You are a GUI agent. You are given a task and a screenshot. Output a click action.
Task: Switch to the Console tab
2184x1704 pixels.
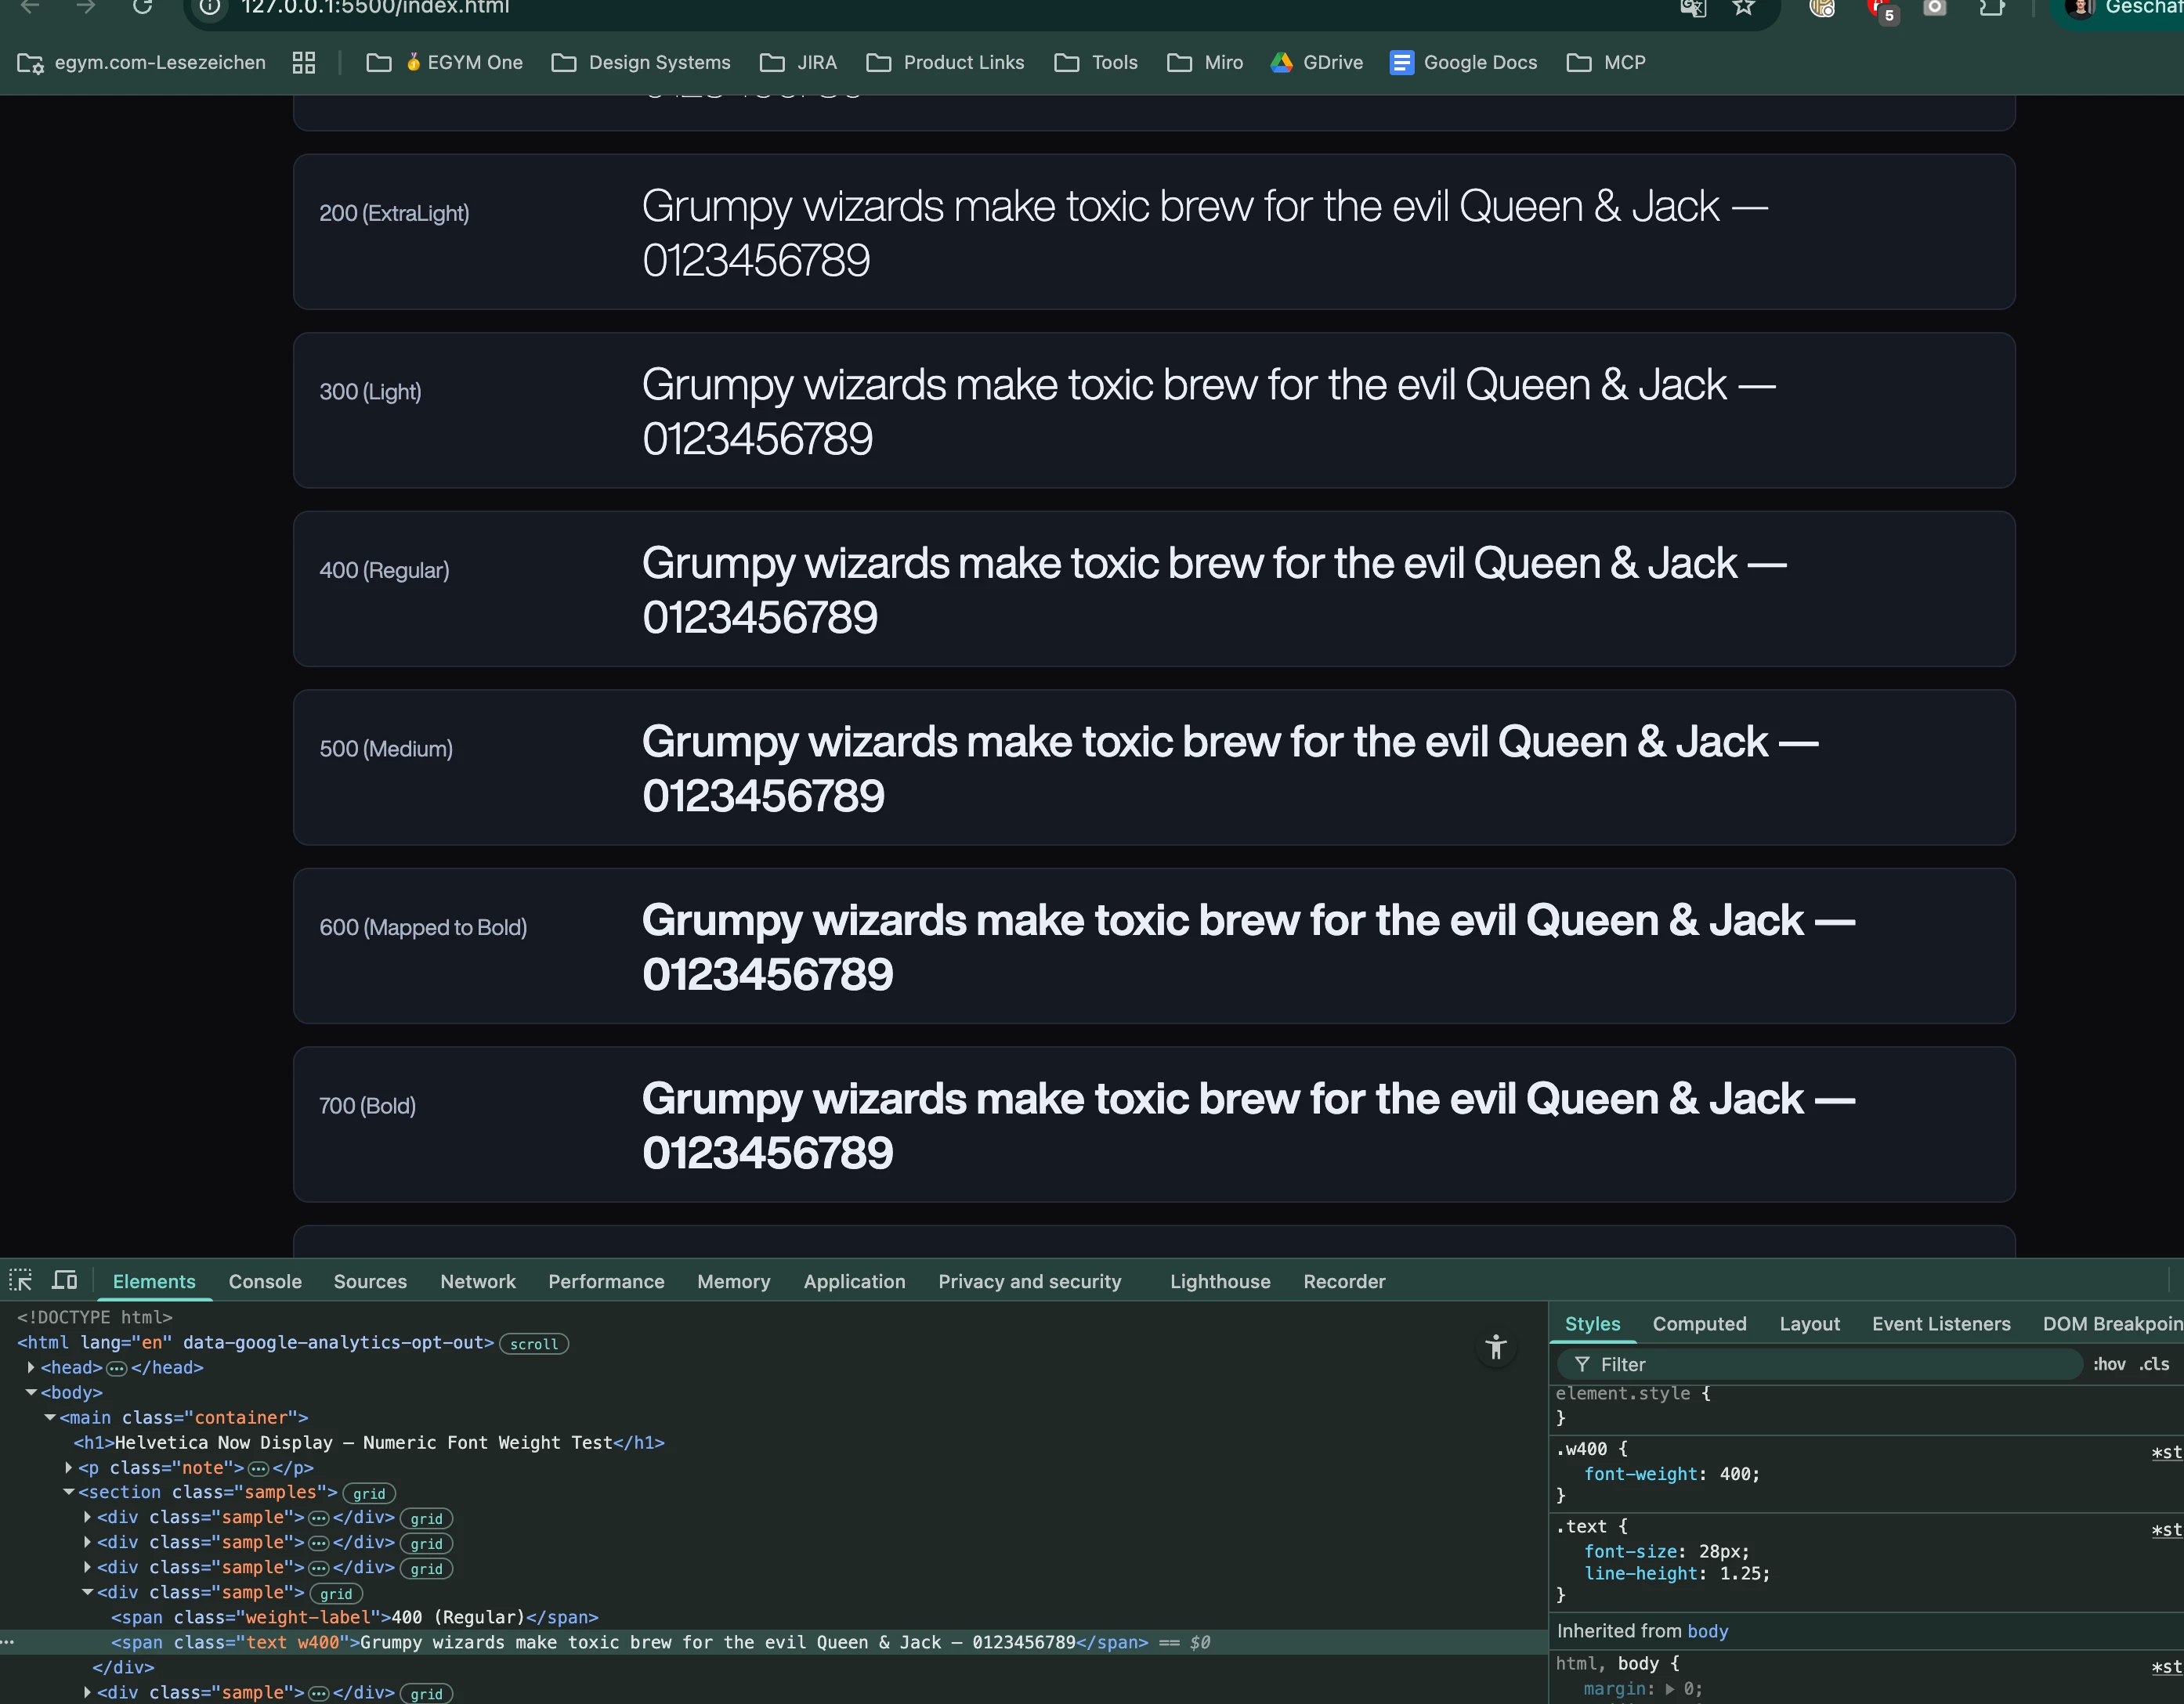point(265,1281)
